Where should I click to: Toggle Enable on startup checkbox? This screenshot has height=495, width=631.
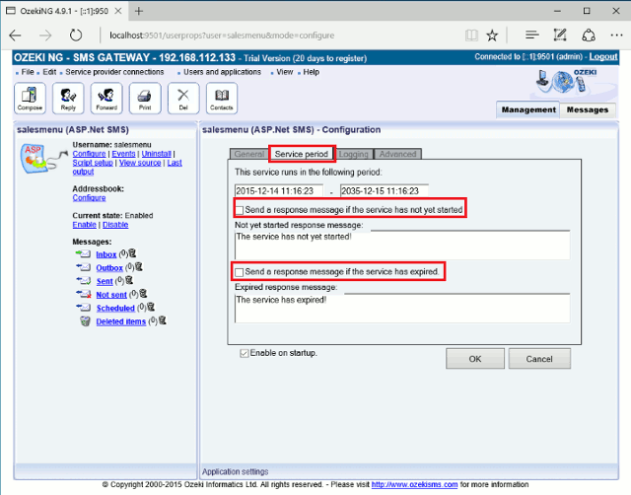point(244,353)
